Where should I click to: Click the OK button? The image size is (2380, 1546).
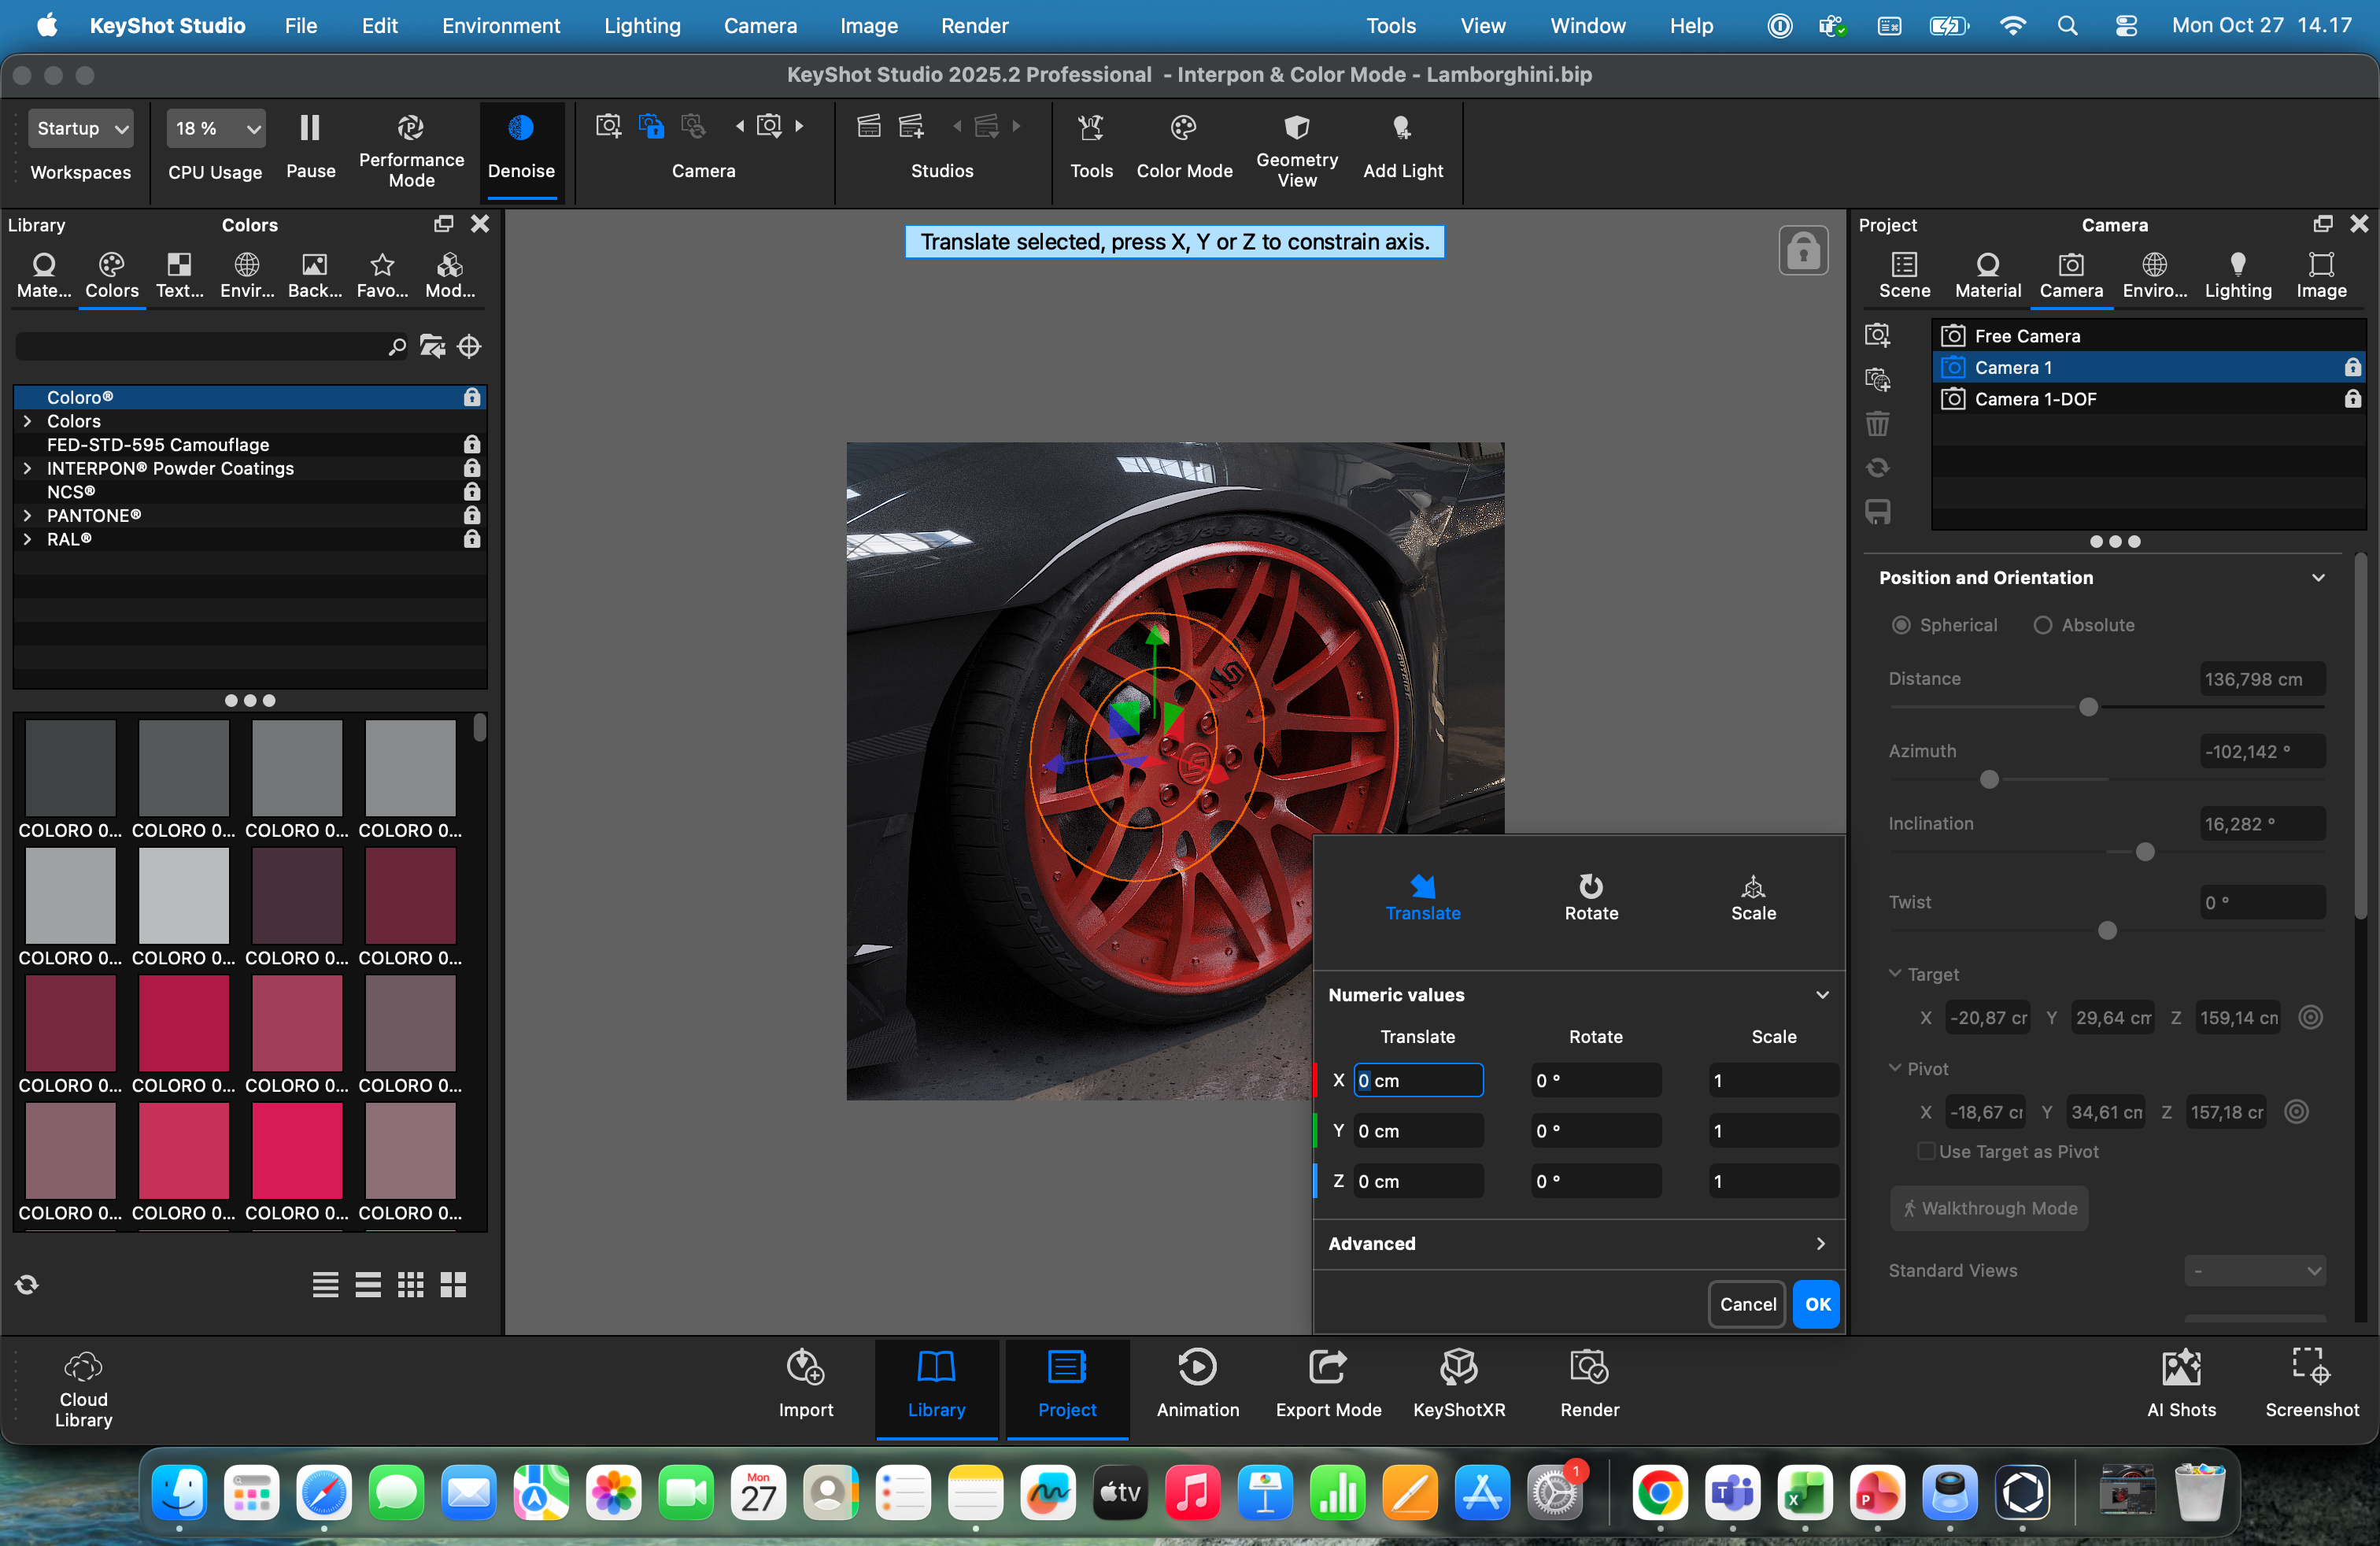point(1816,1304)
